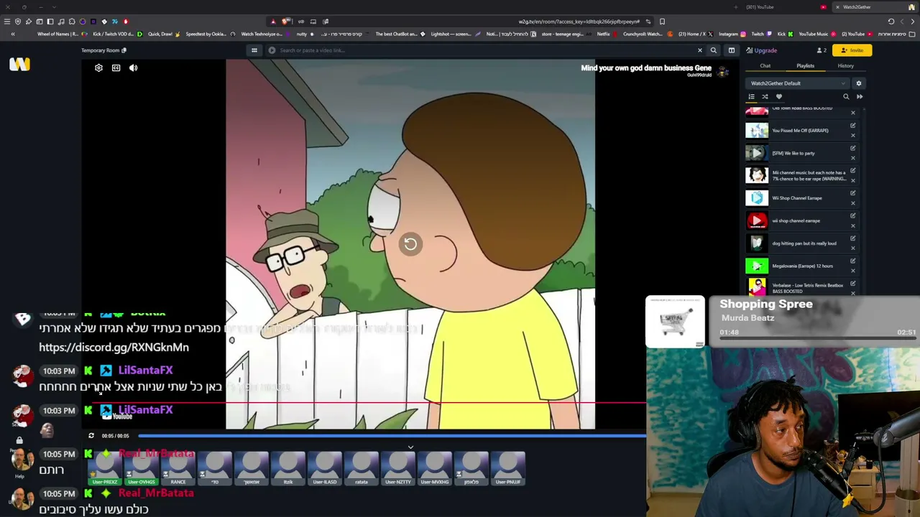Edit '[SFM] We like to party' entry
Screen dimensions: 920x517
(853, 148)
